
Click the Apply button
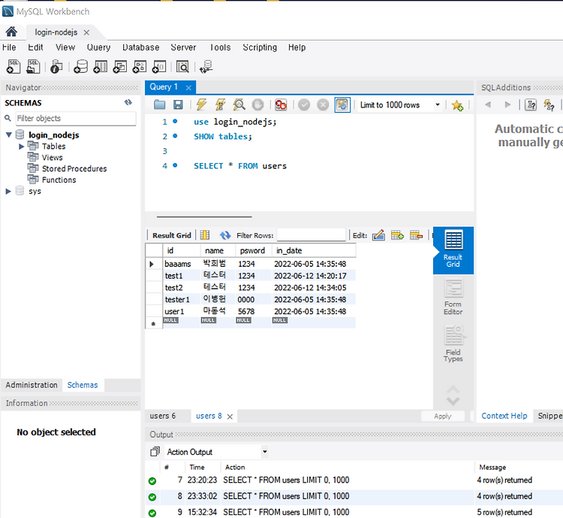pyautogui.click(x=442, y=417)
